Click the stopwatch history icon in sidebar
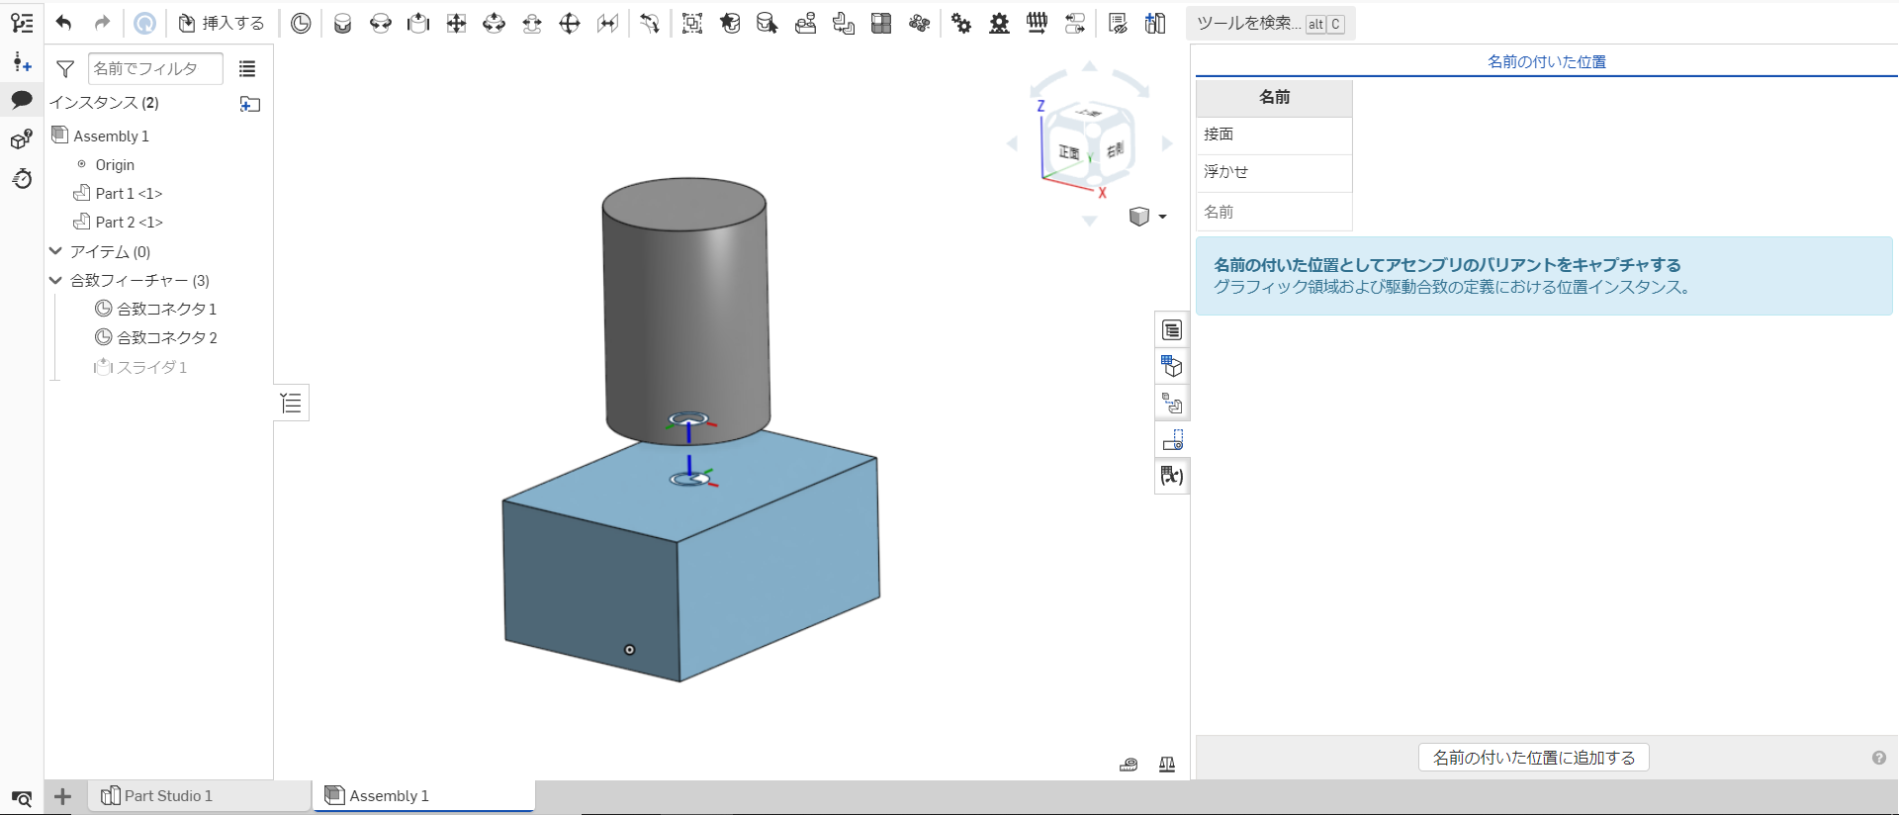The height and width of the screenshot is (815, 1899). click(x=22, y=179)
